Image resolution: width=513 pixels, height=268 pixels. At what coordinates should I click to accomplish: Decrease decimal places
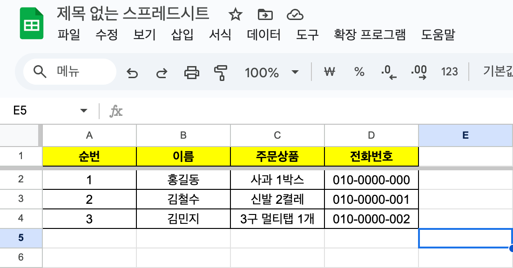click(x=388, y=72)
